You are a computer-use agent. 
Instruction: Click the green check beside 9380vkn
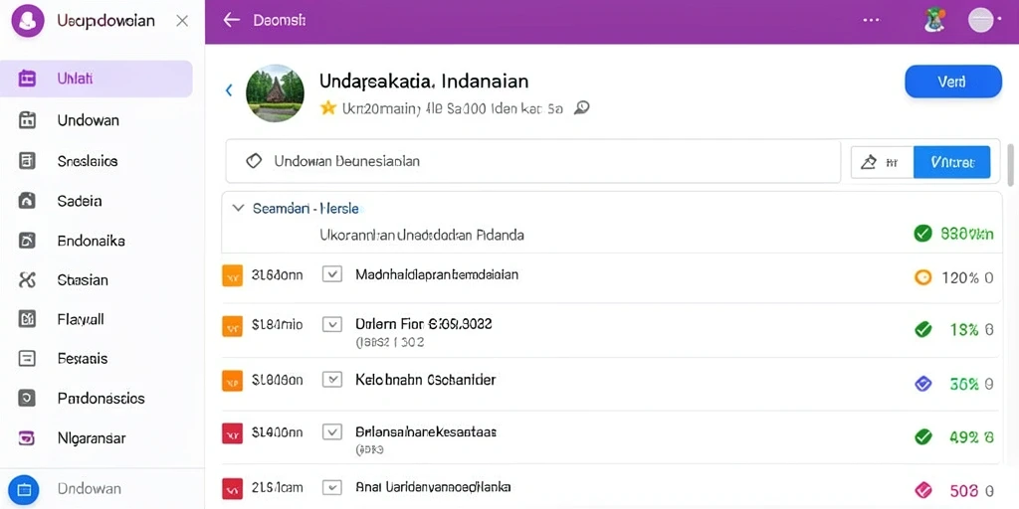click(x=922, y=233)
